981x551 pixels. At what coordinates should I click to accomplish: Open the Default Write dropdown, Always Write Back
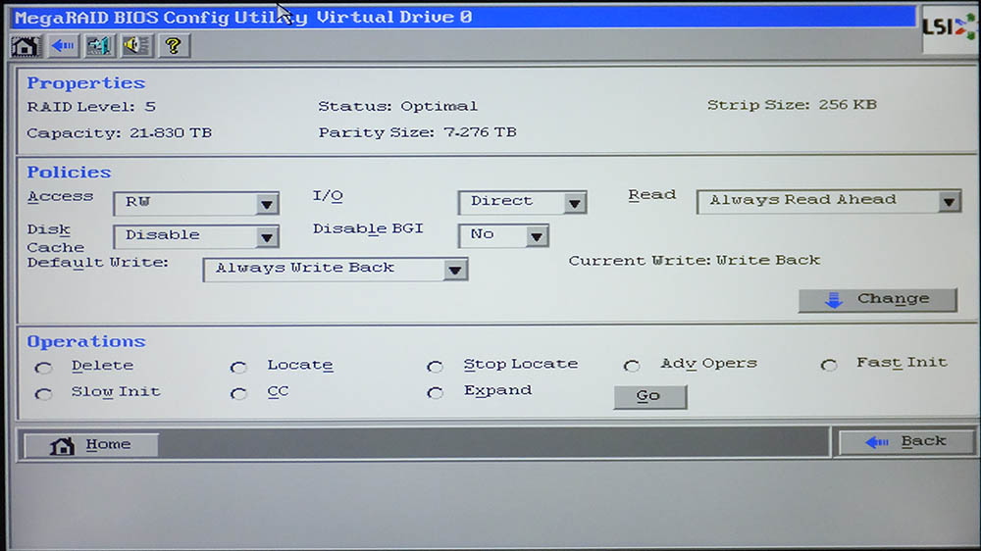point(336,270)
